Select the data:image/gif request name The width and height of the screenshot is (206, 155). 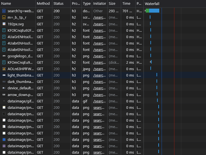pos(21,101)
